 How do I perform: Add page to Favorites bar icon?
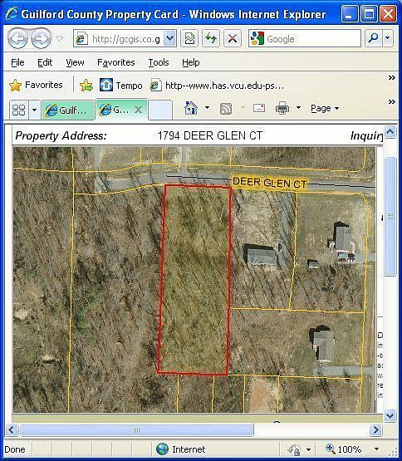point(86,86)
